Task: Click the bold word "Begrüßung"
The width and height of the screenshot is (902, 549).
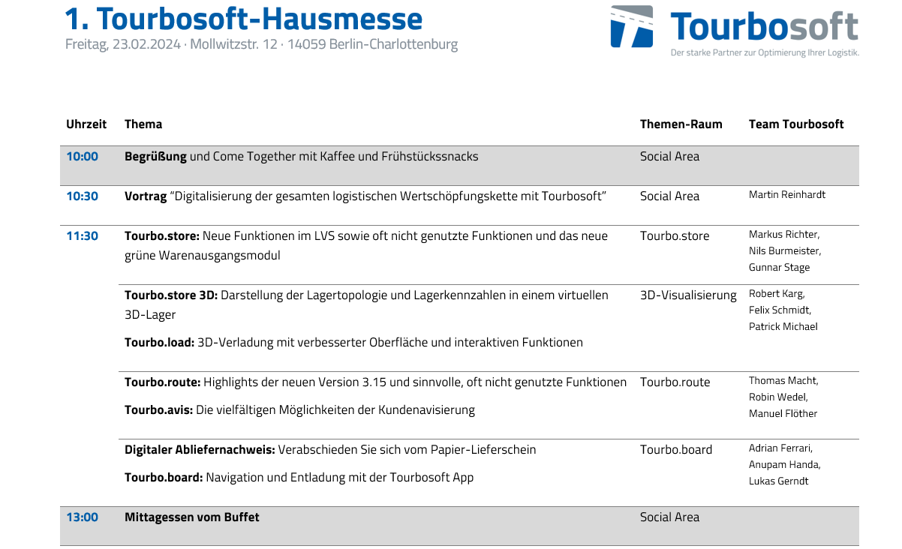Action: tap(155, 157)
